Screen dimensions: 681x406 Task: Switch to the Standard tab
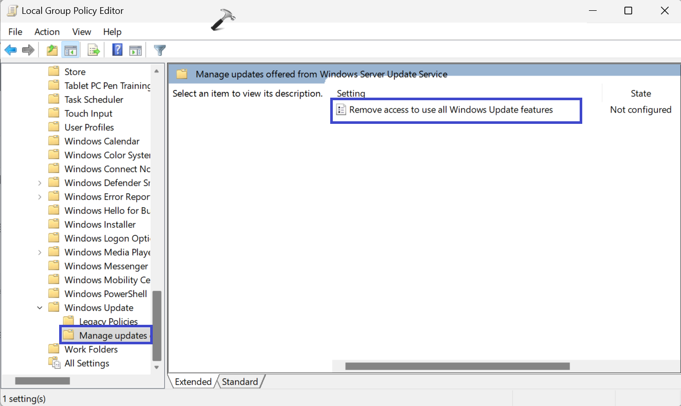240,382
